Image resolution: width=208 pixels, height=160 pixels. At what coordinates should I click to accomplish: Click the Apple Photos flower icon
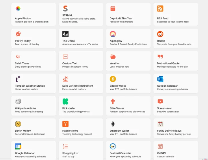pyautogui.click(x=18, y=9)
